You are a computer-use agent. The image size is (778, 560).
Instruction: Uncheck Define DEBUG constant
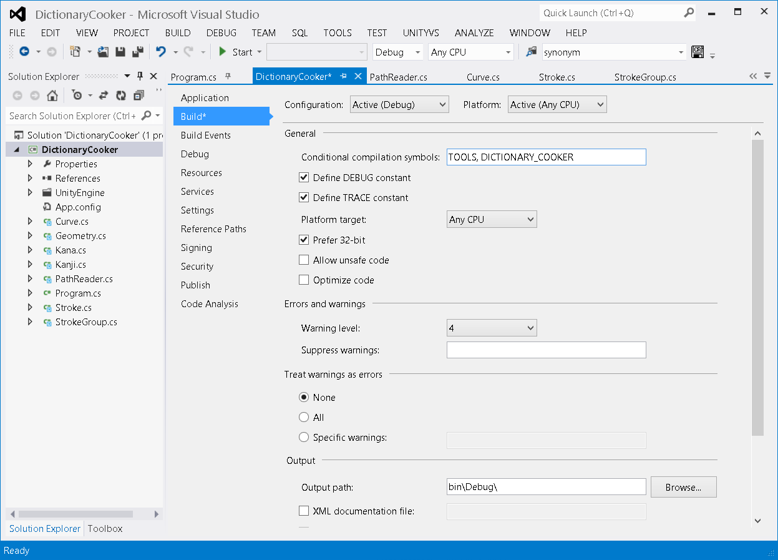[304, 178]
